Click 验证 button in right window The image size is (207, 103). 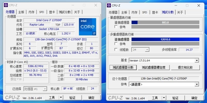(x=176, y=98)
